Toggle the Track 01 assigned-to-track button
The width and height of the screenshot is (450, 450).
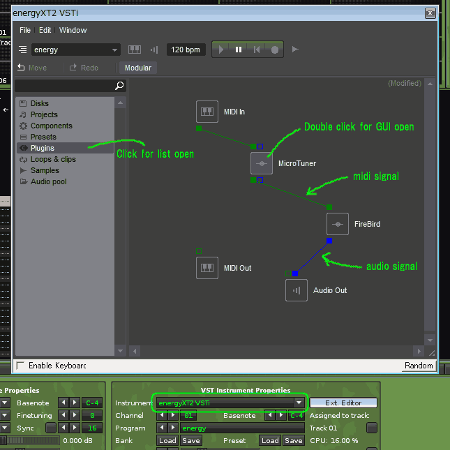[372, 428]
